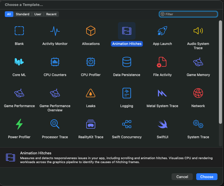Select the Audio System Trace speaker icon

coord(198,31)
